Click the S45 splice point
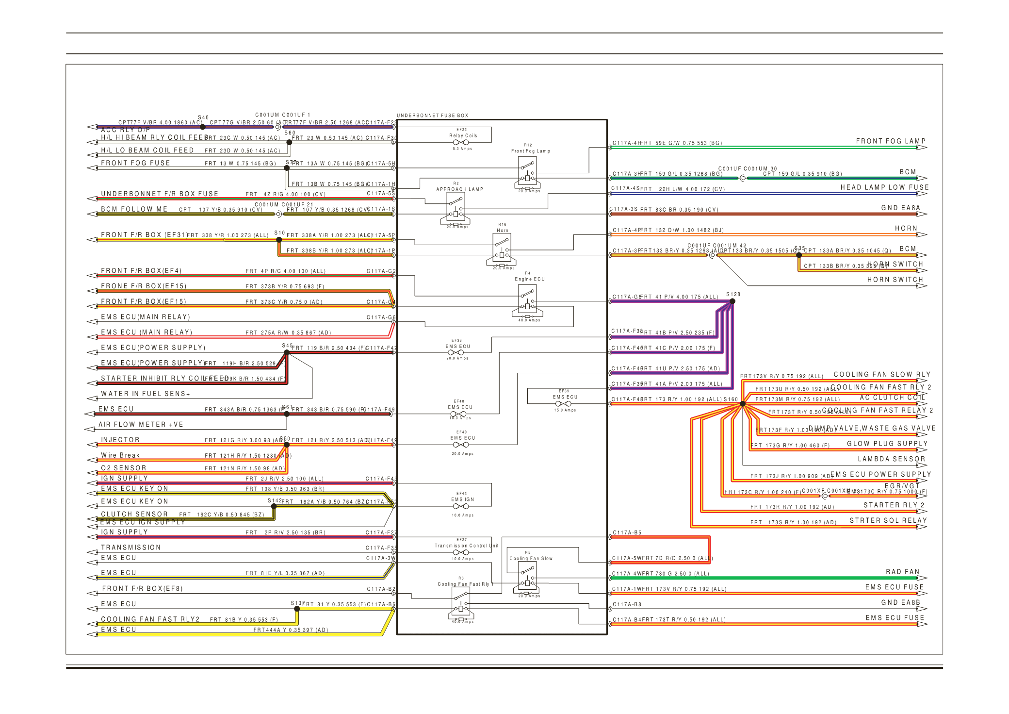The image size is (1009, 714). coord(287,352)
